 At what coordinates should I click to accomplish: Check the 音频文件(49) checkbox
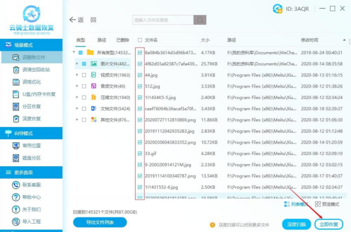pos(84,86)
